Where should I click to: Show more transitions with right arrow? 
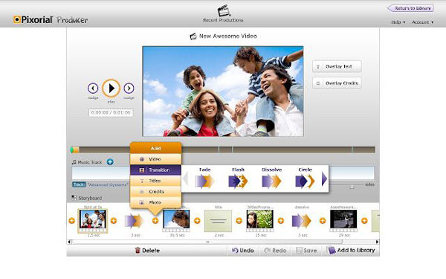(324, 179)
